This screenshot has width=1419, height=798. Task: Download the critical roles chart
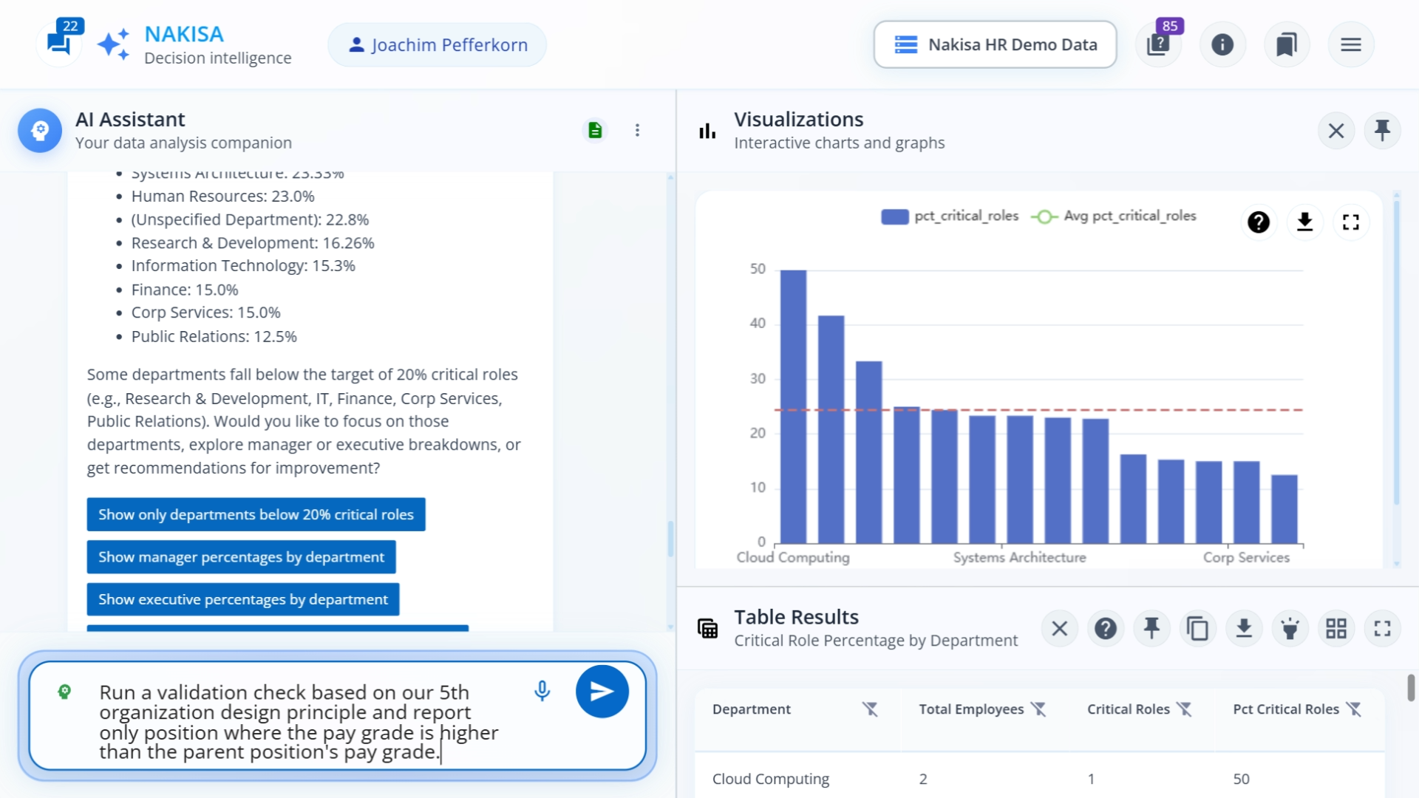coord(1305,222)
